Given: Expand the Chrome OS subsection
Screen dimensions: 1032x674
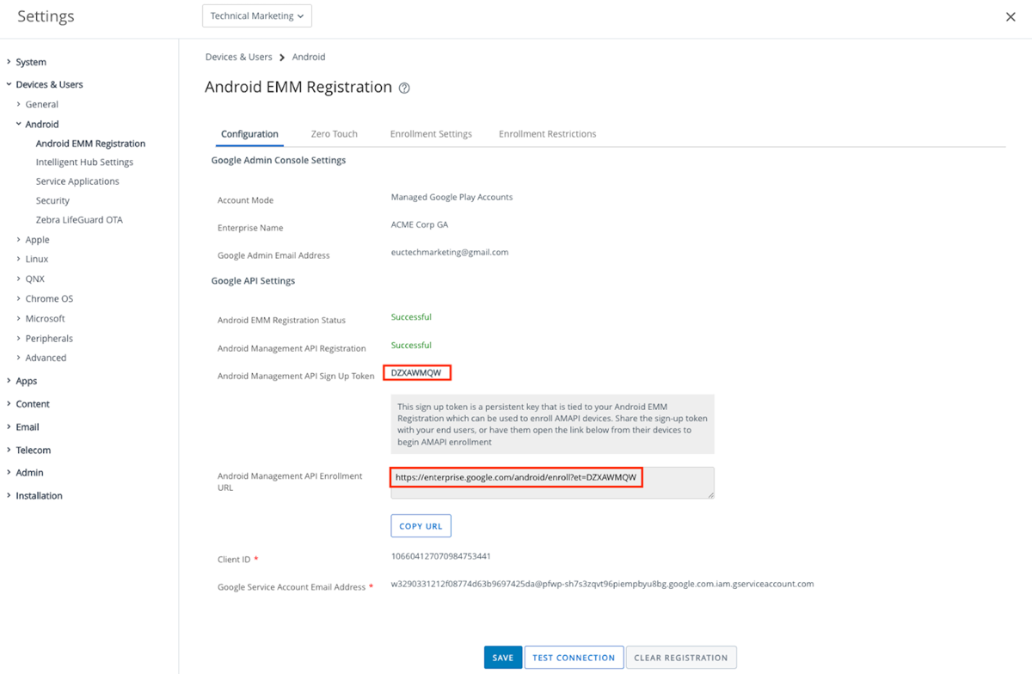Looking at the screenshot, I should (x=49, y=298).
